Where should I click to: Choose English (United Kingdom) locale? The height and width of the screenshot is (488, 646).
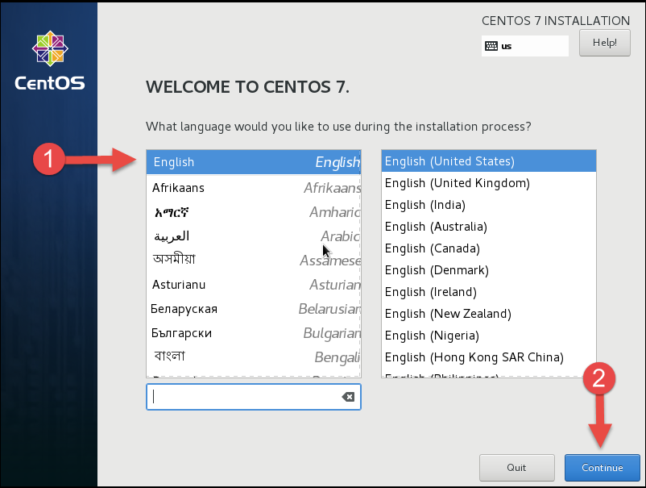[489, 183]
